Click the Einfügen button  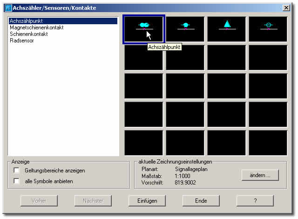pos(147,201)
